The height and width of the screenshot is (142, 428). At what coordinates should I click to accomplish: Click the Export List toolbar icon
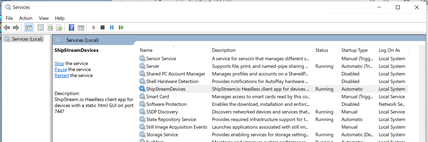59,28
